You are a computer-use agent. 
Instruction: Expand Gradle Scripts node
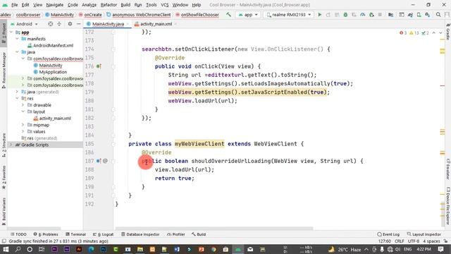11,145
